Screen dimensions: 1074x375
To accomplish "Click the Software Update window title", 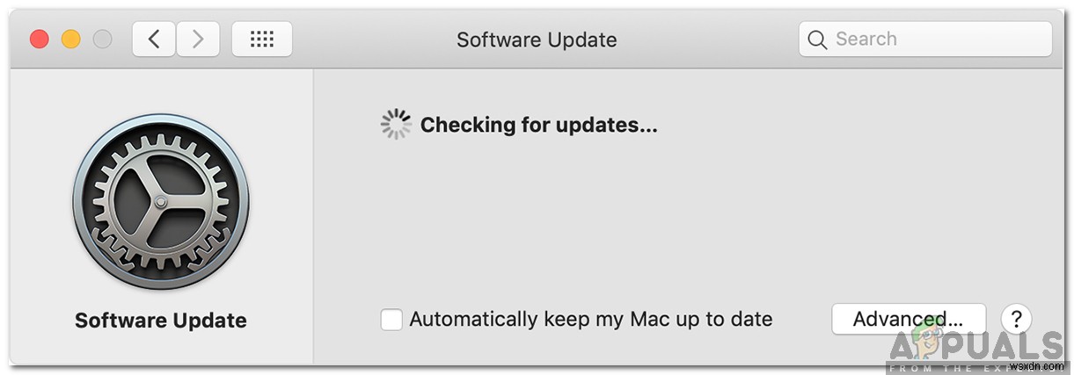I will (x=537, y=40).
